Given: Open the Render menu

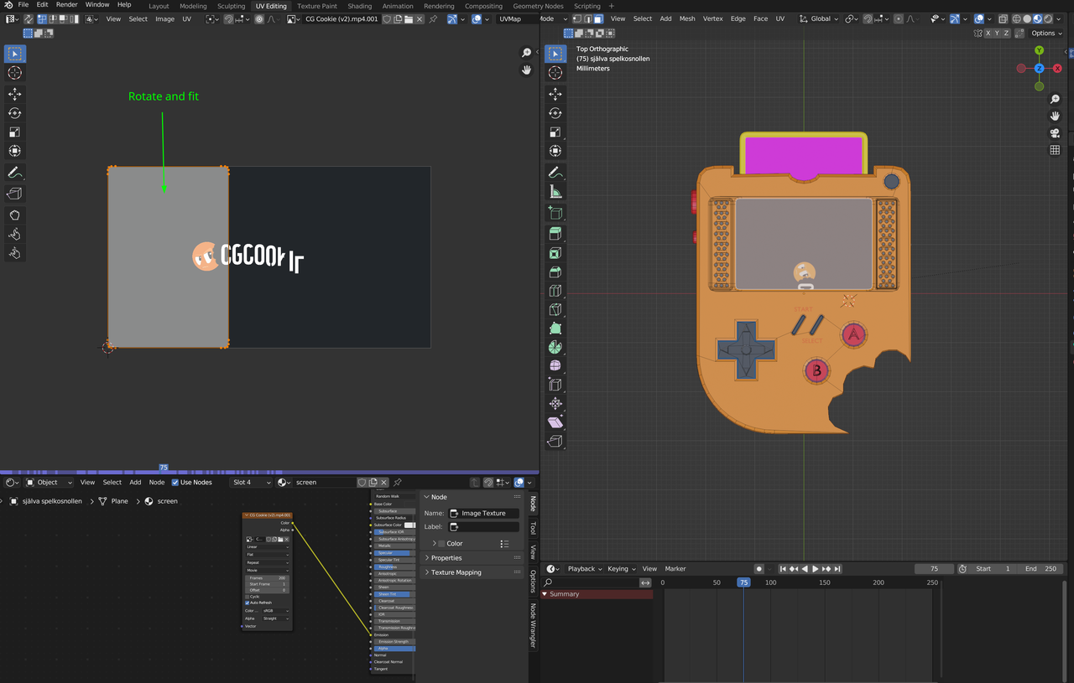Looking at the screenshot, I should [66, 5].
